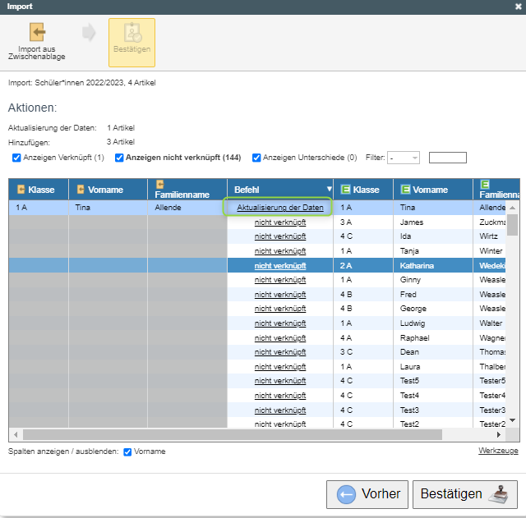Image resolution: width=526 pixels, height=518 pixels.
Task: Uncheck the Vorname column checkbox
Action: [127, 452]
